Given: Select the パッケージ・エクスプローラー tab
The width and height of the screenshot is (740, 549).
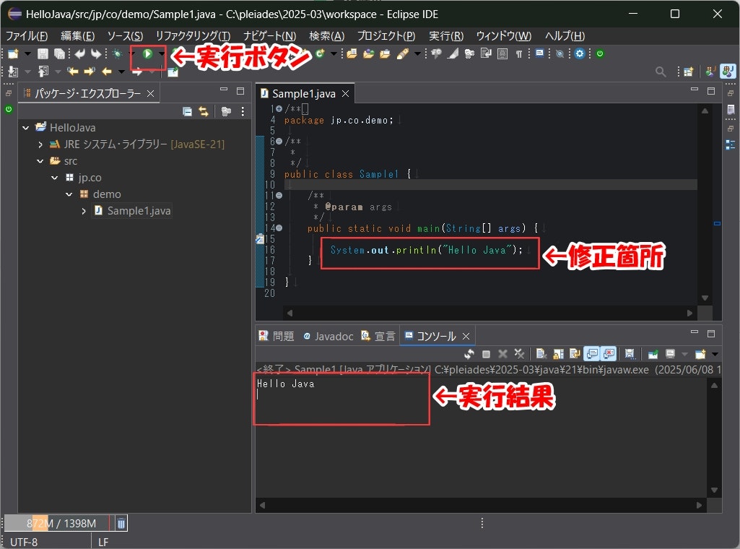Looking at the screenshot, I should pyautogui.click(x=88, y=93).
